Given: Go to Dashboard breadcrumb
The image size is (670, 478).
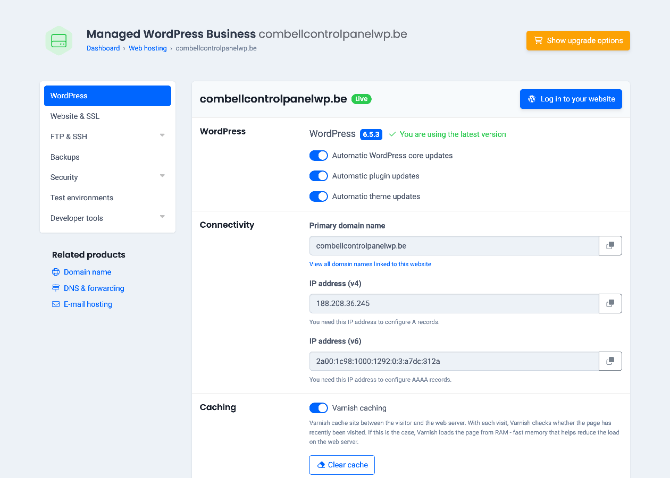Looking at the screenshot, I should tap(103, 48).
